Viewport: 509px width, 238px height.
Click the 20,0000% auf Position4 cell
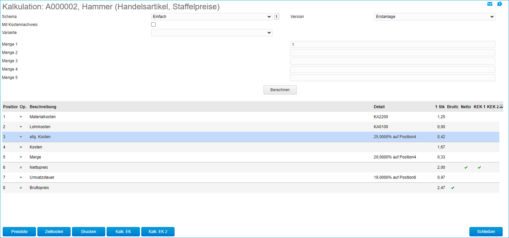pos(395,157)
